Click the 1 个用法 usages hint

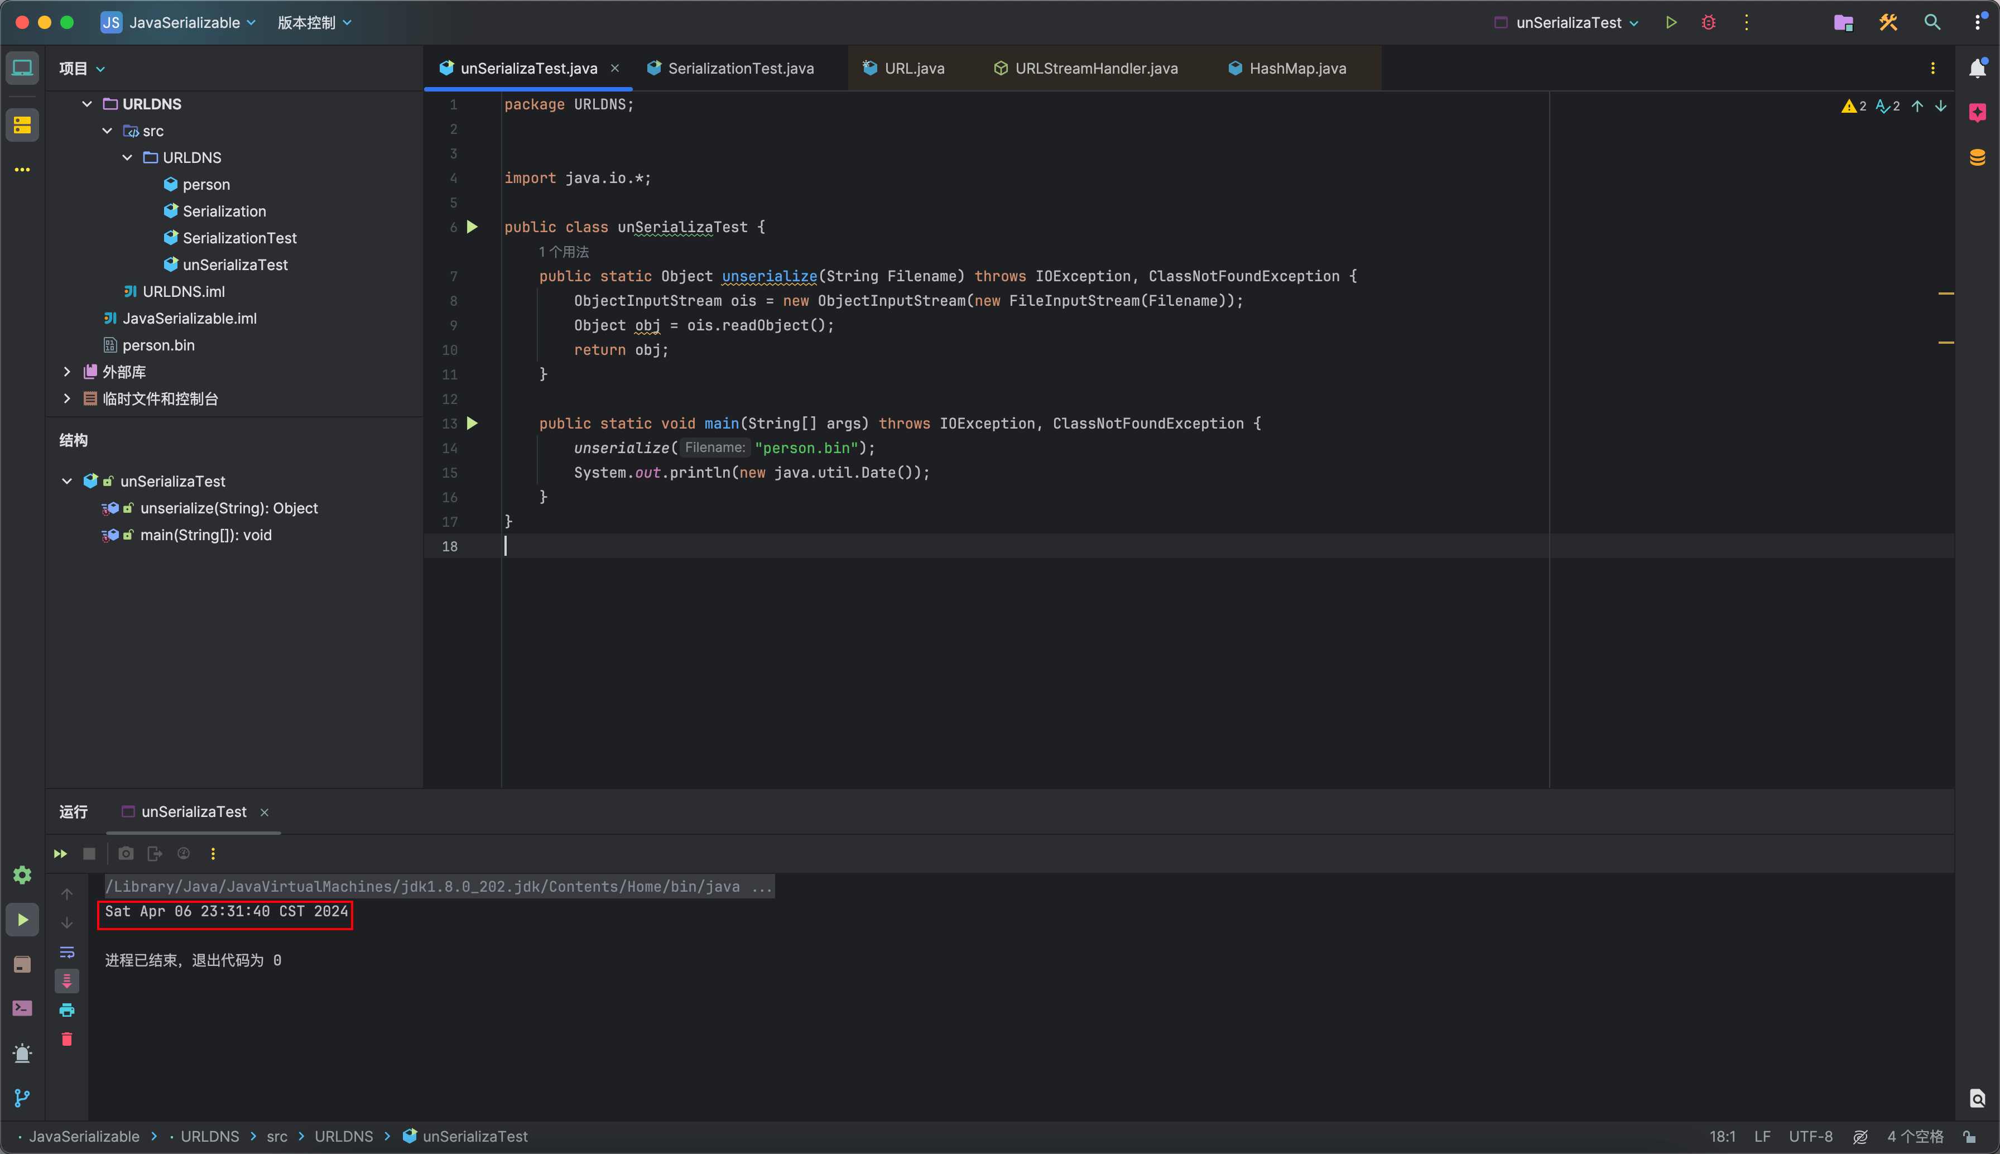click(x=564, y=252)
